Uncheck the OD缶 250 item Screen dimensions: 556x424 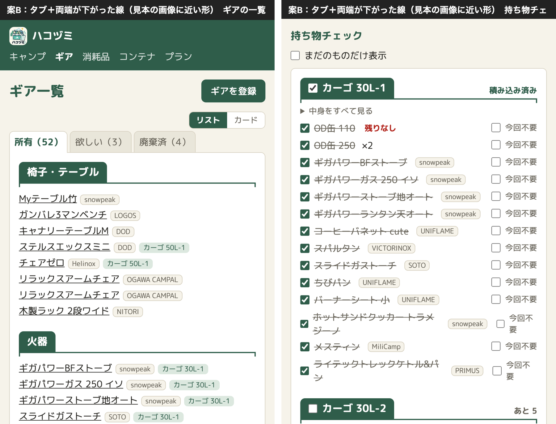tap(305, 145)
